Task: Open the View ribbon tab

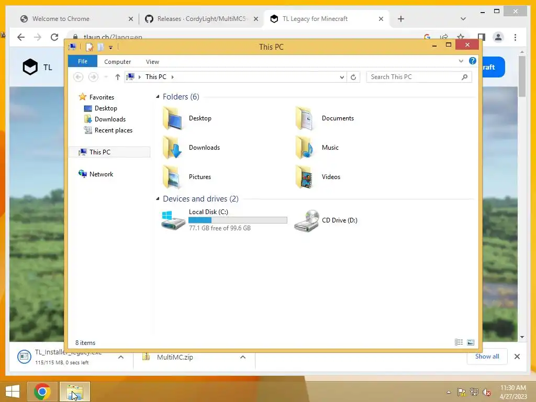Action: coord(152,62)
